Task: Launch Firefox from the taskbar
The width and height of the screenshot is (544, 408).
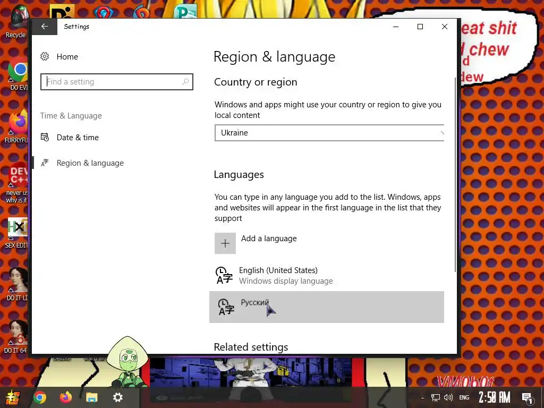Action: (x=65, y=397)
